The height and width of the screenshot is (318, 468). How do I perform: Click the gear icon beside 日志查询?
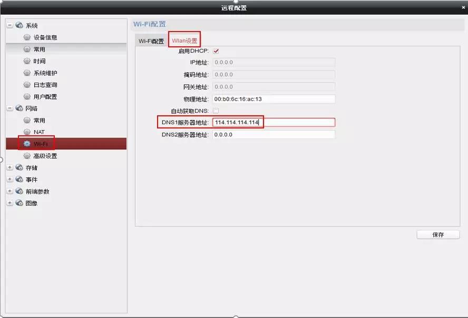tap(27, 85)
